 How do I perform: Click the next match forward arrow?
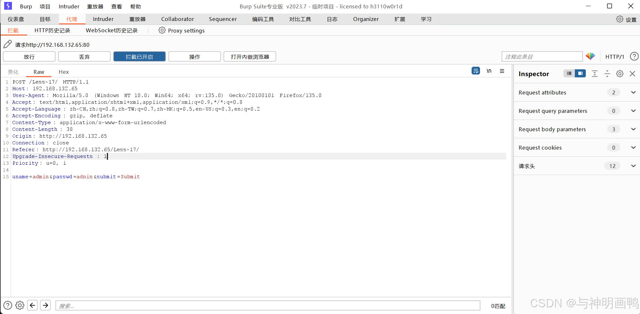(45, 305)
